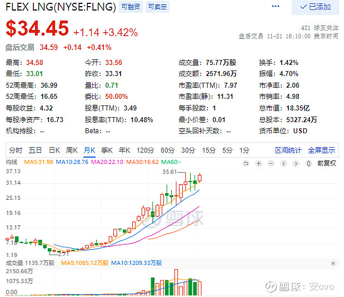The height and width of the screenshot is (297, 344).
Task: Click the 最高 value 34.58
Action: [x=34, y=63]
